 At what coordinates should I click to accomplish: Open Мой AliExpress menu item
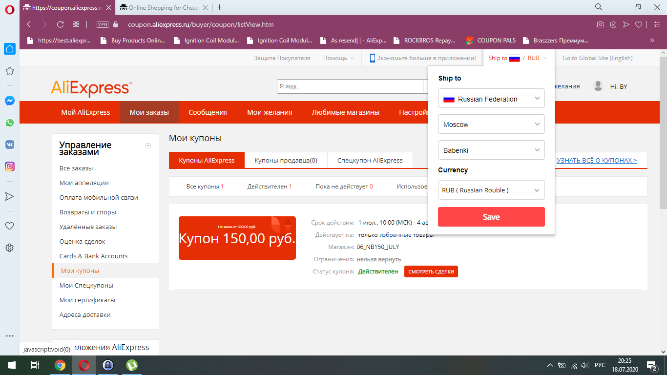[x=85, y=112]
